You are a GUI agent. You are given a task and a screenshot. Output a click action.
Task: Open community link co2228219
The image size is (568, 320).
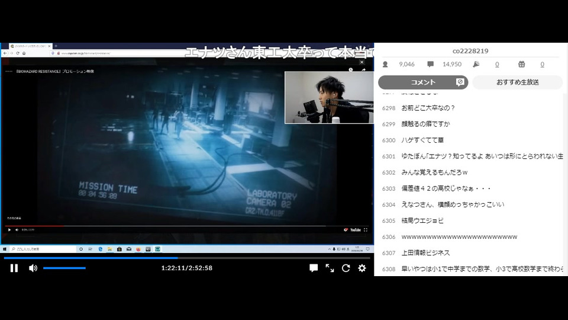(x=470, y=51)
